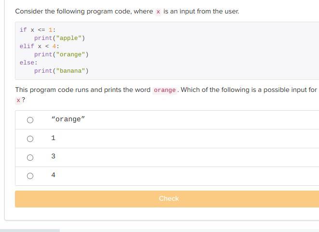Choose the radio button for answer 1

(x=30, y=139)
